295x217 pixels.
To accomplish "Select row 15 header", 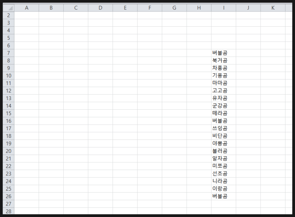I will click(8, 113).
